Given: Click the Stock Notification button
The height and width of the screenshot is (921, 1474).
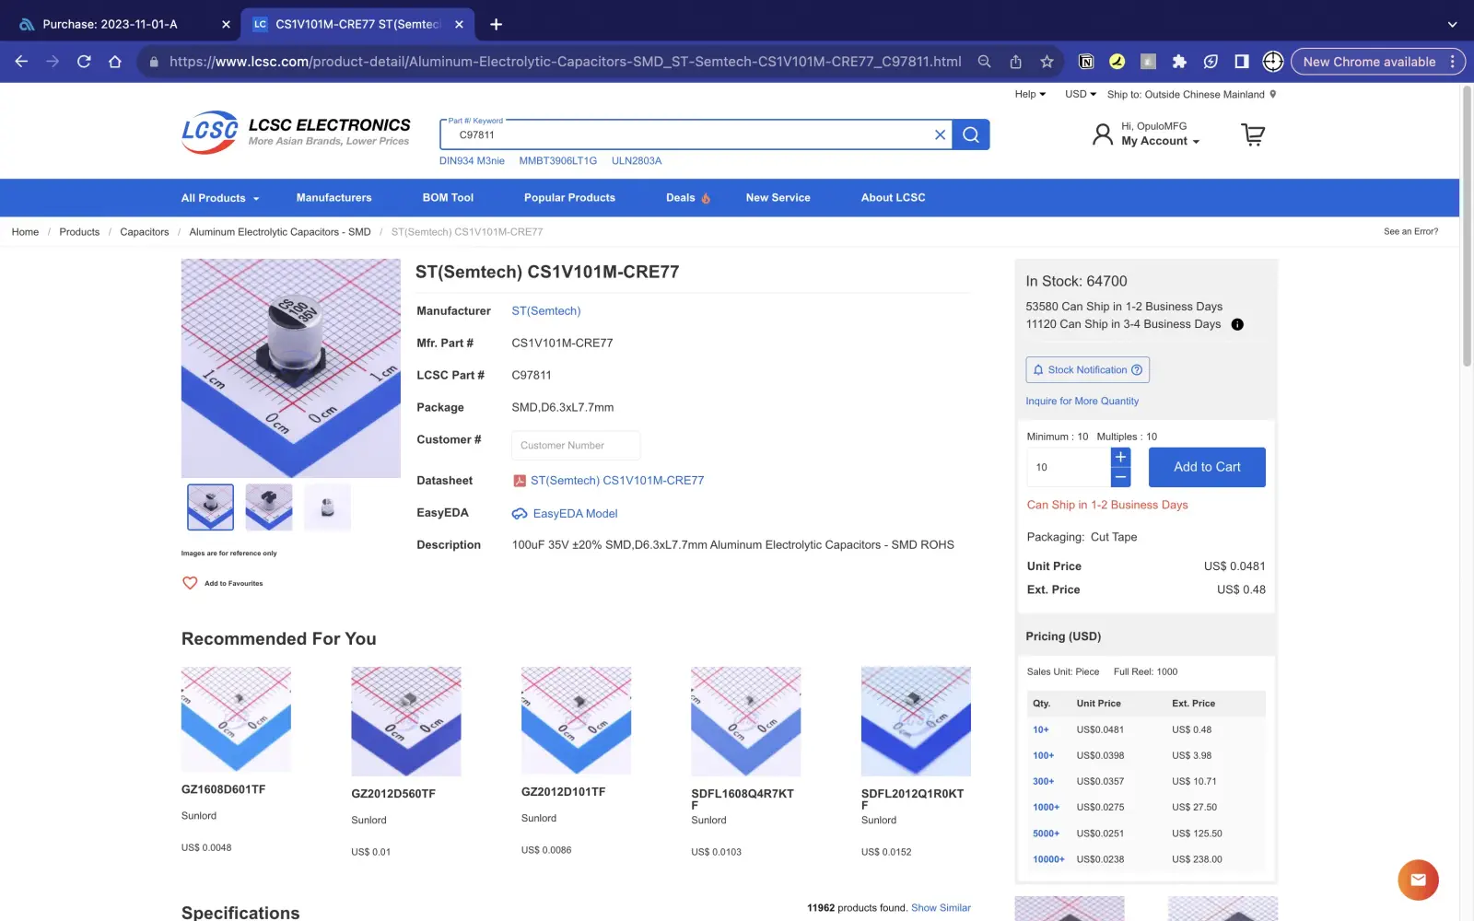Looking at the screenshot, I should point(1087,370).
